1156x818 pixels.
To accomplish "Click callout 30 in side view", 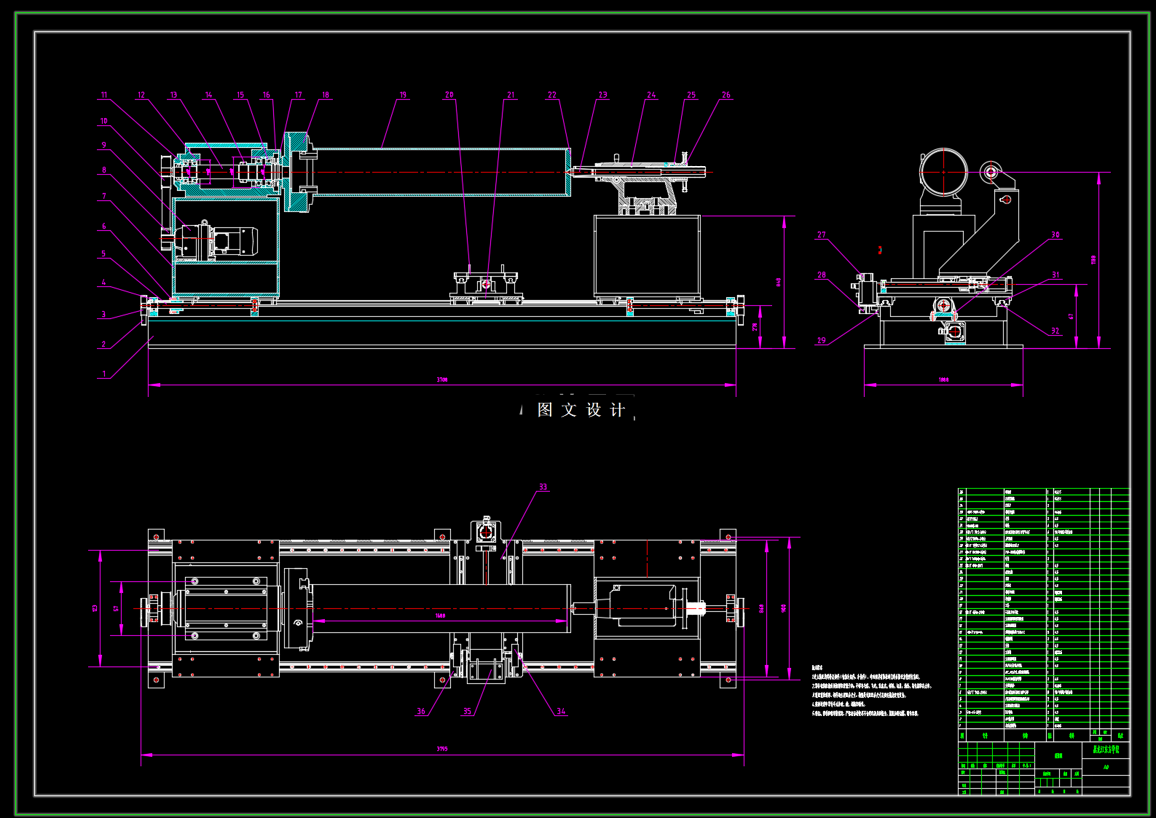I will pyautogui.click(x=1055, y=235).
